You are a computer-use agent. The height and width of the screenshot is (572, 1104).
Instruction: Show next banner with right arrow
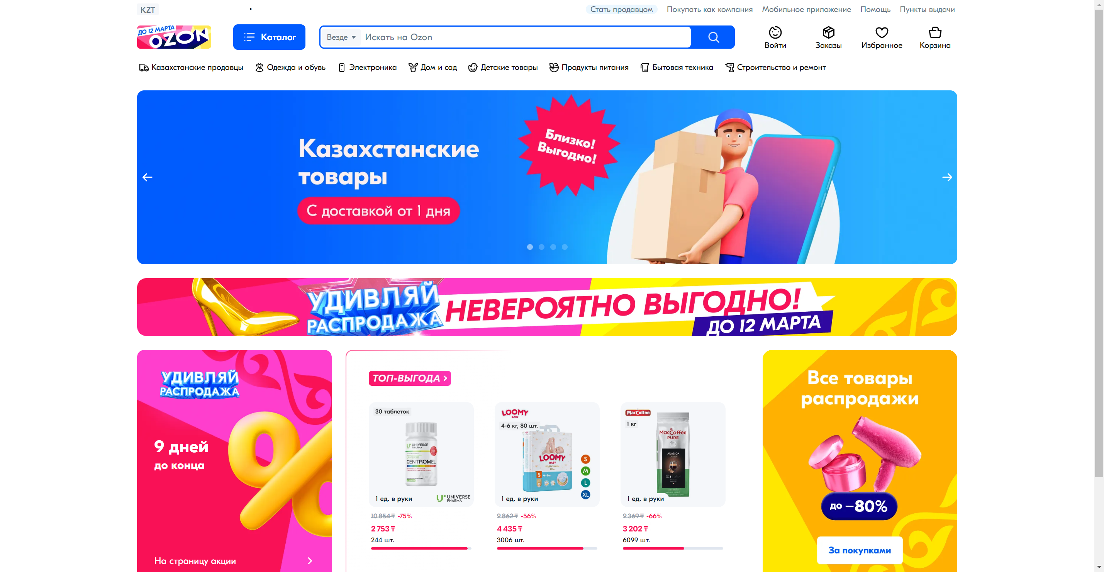(947, 178)
